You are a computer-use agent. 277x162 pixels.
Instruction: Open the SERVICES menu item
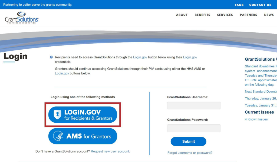click(225, 15)
